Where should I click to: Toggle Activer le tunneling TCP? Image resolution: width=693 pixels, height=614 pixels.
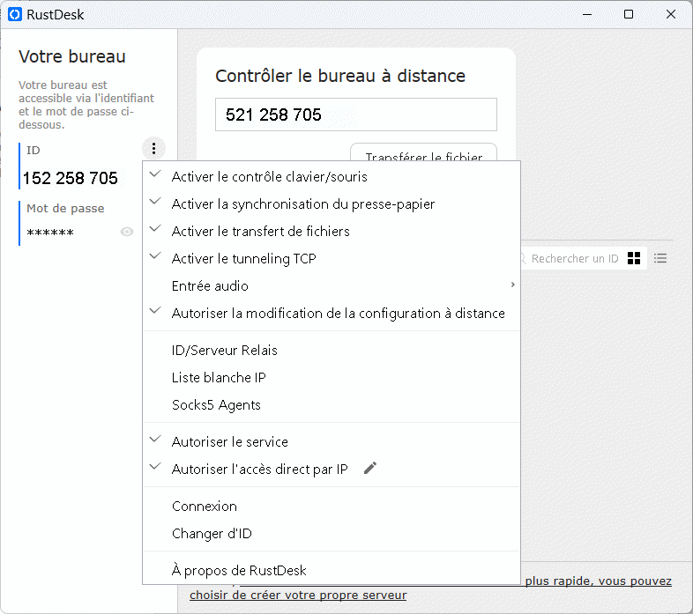point(332,259)
